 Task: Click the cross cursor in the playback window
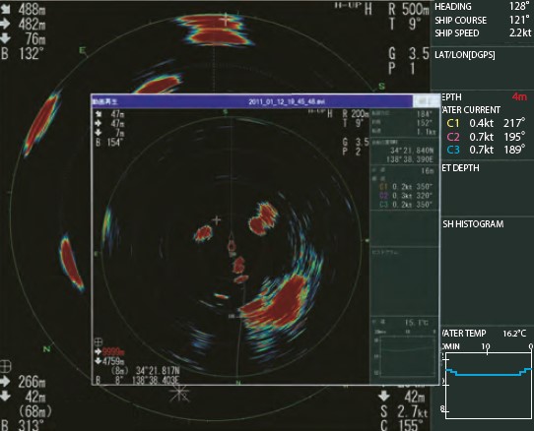tap(216, 220)
